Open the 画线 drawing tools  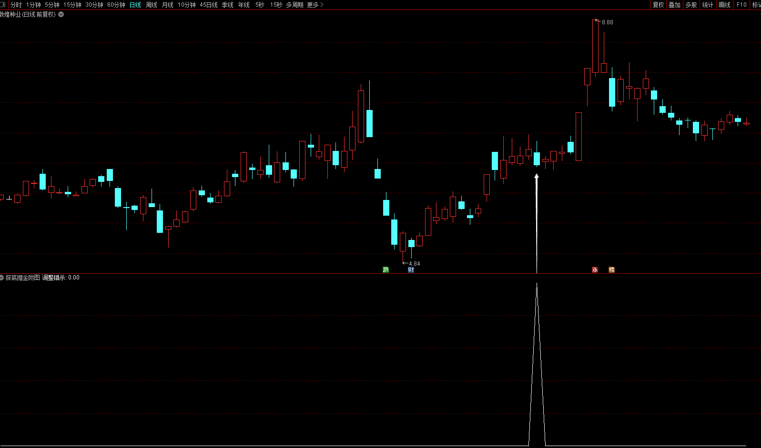pos(724,5)
